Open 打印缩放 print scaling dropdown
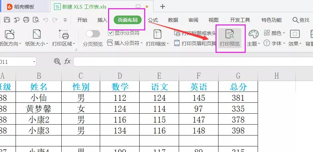The image size is (313, 152). tap(157, 44)
